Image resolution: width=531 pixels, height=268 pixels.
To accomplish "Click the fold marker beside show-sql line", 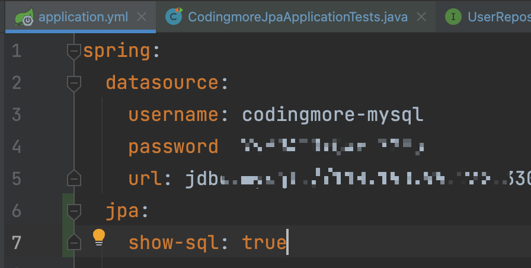I will [73, 242].
